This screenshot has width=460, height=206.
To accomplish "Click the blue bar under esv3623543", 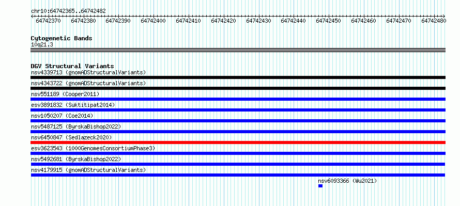I will (238, 153).
